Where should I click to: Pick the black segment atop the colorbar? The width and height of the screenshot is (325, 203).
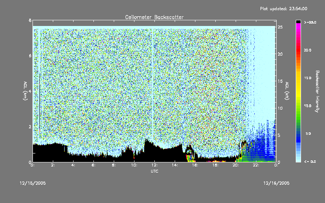[x=298, y=22]
